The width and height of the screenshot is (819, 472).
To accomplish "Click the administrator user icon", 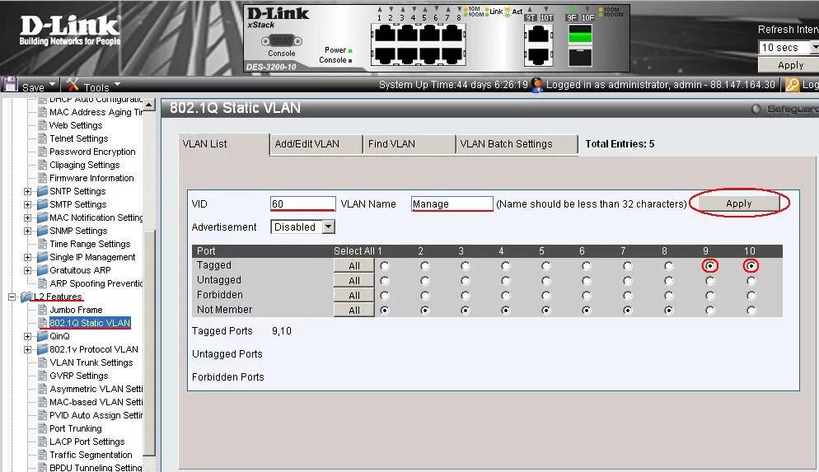I will (x=537, y=85).
